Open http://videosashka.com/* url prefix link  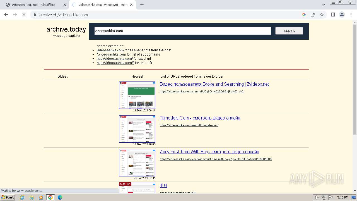click(x=115, y=63)
